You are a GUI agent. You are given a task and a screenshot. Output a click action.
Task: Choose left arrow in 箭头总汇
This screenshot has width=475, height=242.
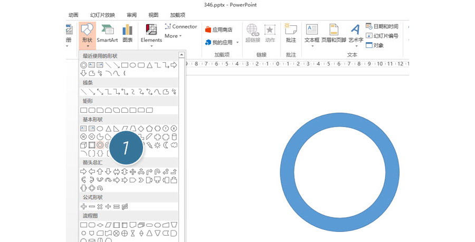(92, 171)
